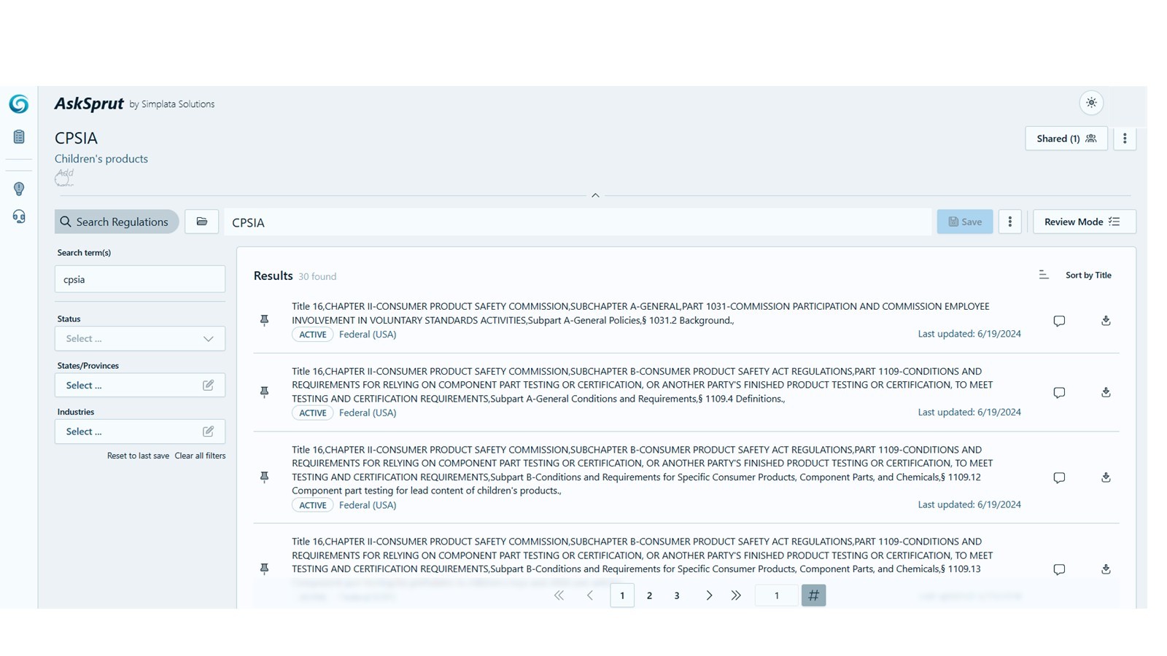The image size is (1167, 656).
Task: Open the States/Provinces selector
Action: pos(140,385)
